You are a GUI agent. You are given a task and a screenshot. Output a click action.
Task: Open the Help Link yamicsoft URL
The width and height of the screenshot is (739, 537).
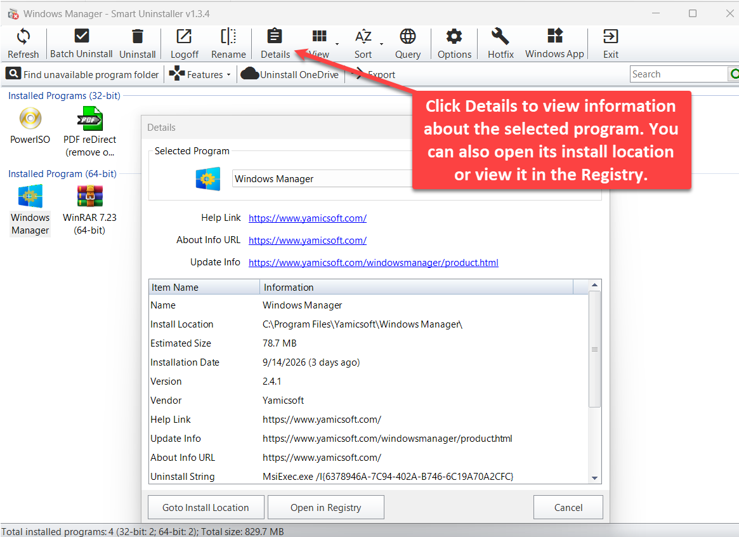[307, 218]
